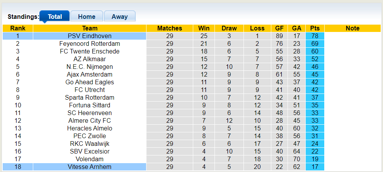Select N.E.C. Nijmegen in standings
The width and height of the screenshot is (383, 172).
click(90, 67)
